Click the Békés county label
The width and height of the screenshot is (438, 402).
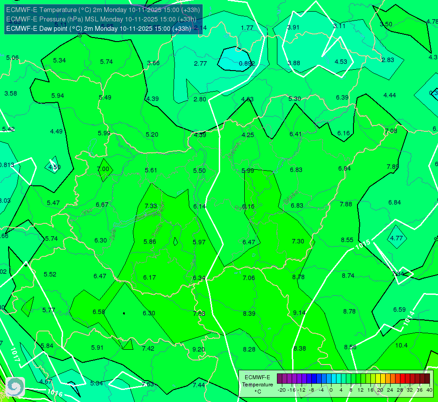[291, 197]
